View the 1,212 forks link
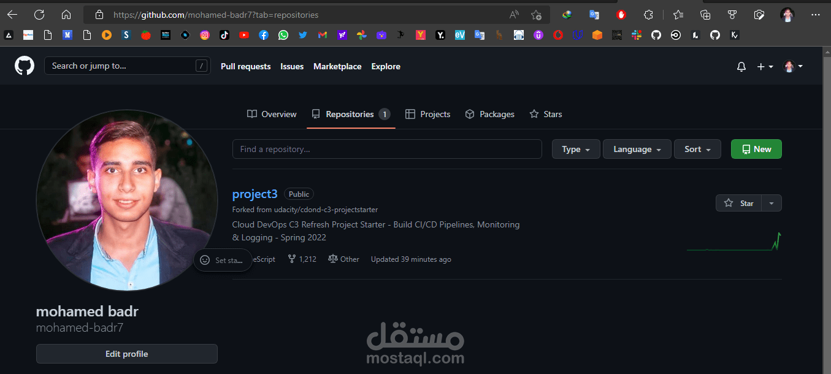The width and height of the screenshot is (831, 374). 302,259
